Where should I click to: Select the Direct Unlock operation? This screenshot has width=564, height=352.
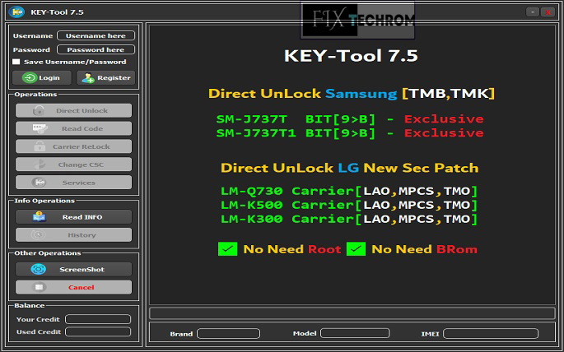(73, 111)
